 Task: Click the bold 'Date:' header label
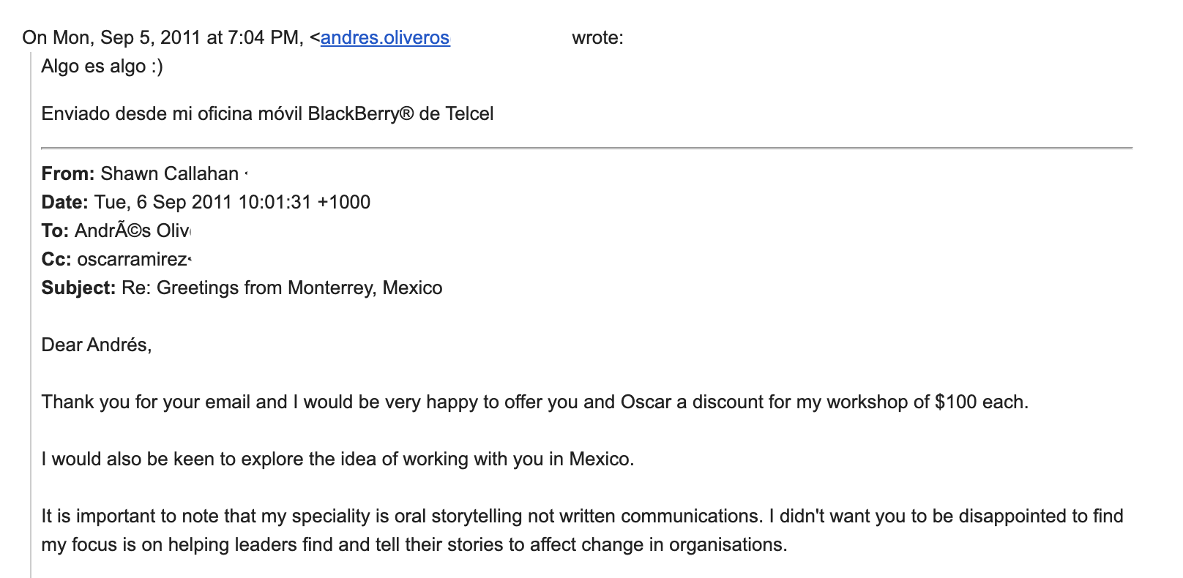pos(65,202)
